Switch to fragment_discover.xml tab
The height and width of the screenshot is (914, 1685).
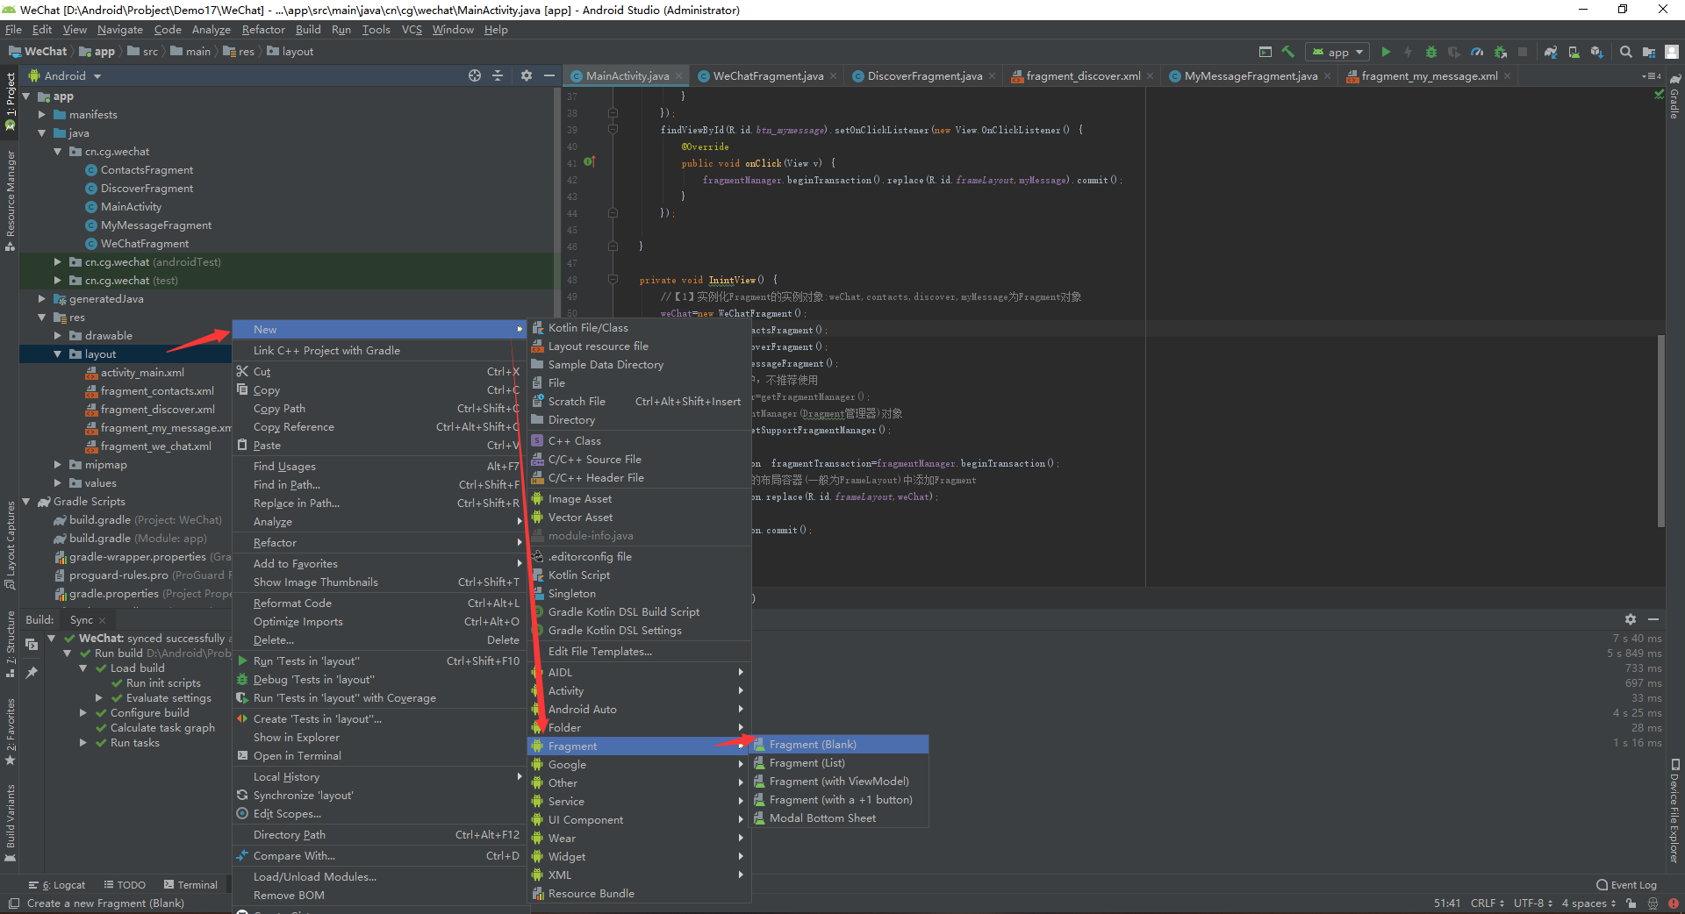click(x=1083, y=76)
